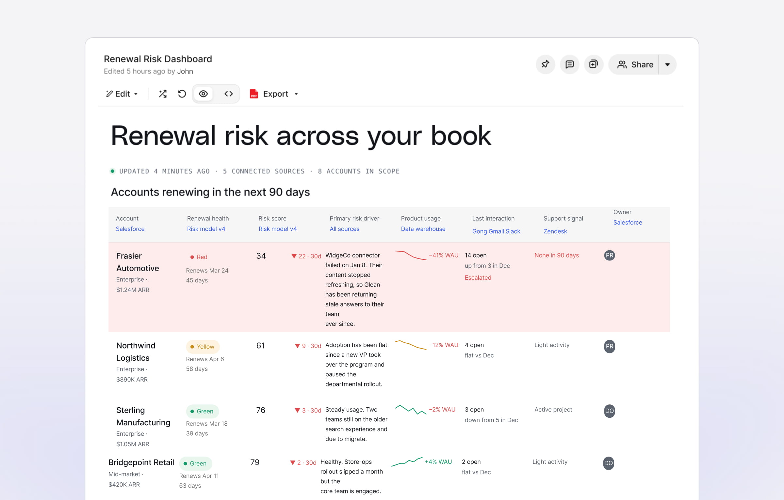Click the 3 · 30d score drop indicator
Viewport: 784px width, 500px height.
(308, 411)
